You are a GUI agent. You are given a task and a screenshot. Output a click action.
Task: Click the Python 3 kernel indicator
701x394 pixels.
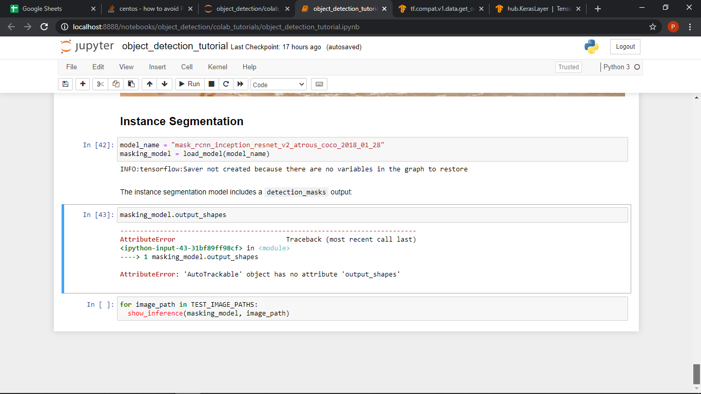click(617, 67)
